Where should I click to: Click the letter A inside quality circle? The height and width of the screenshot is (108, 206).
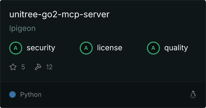pos(153,48)
